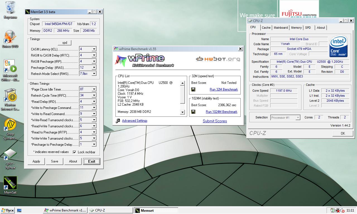Click the MemSet title bar icon
This screenshot has width=357, height=214.
click(x=27, y=12)
